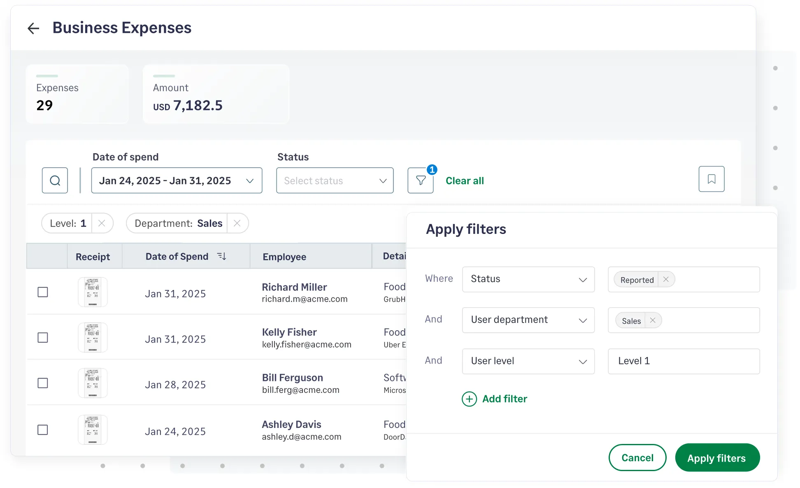800x488 pixels.
Task: Click the back arrow beside Business Expenses
Action: click(33, 28)
